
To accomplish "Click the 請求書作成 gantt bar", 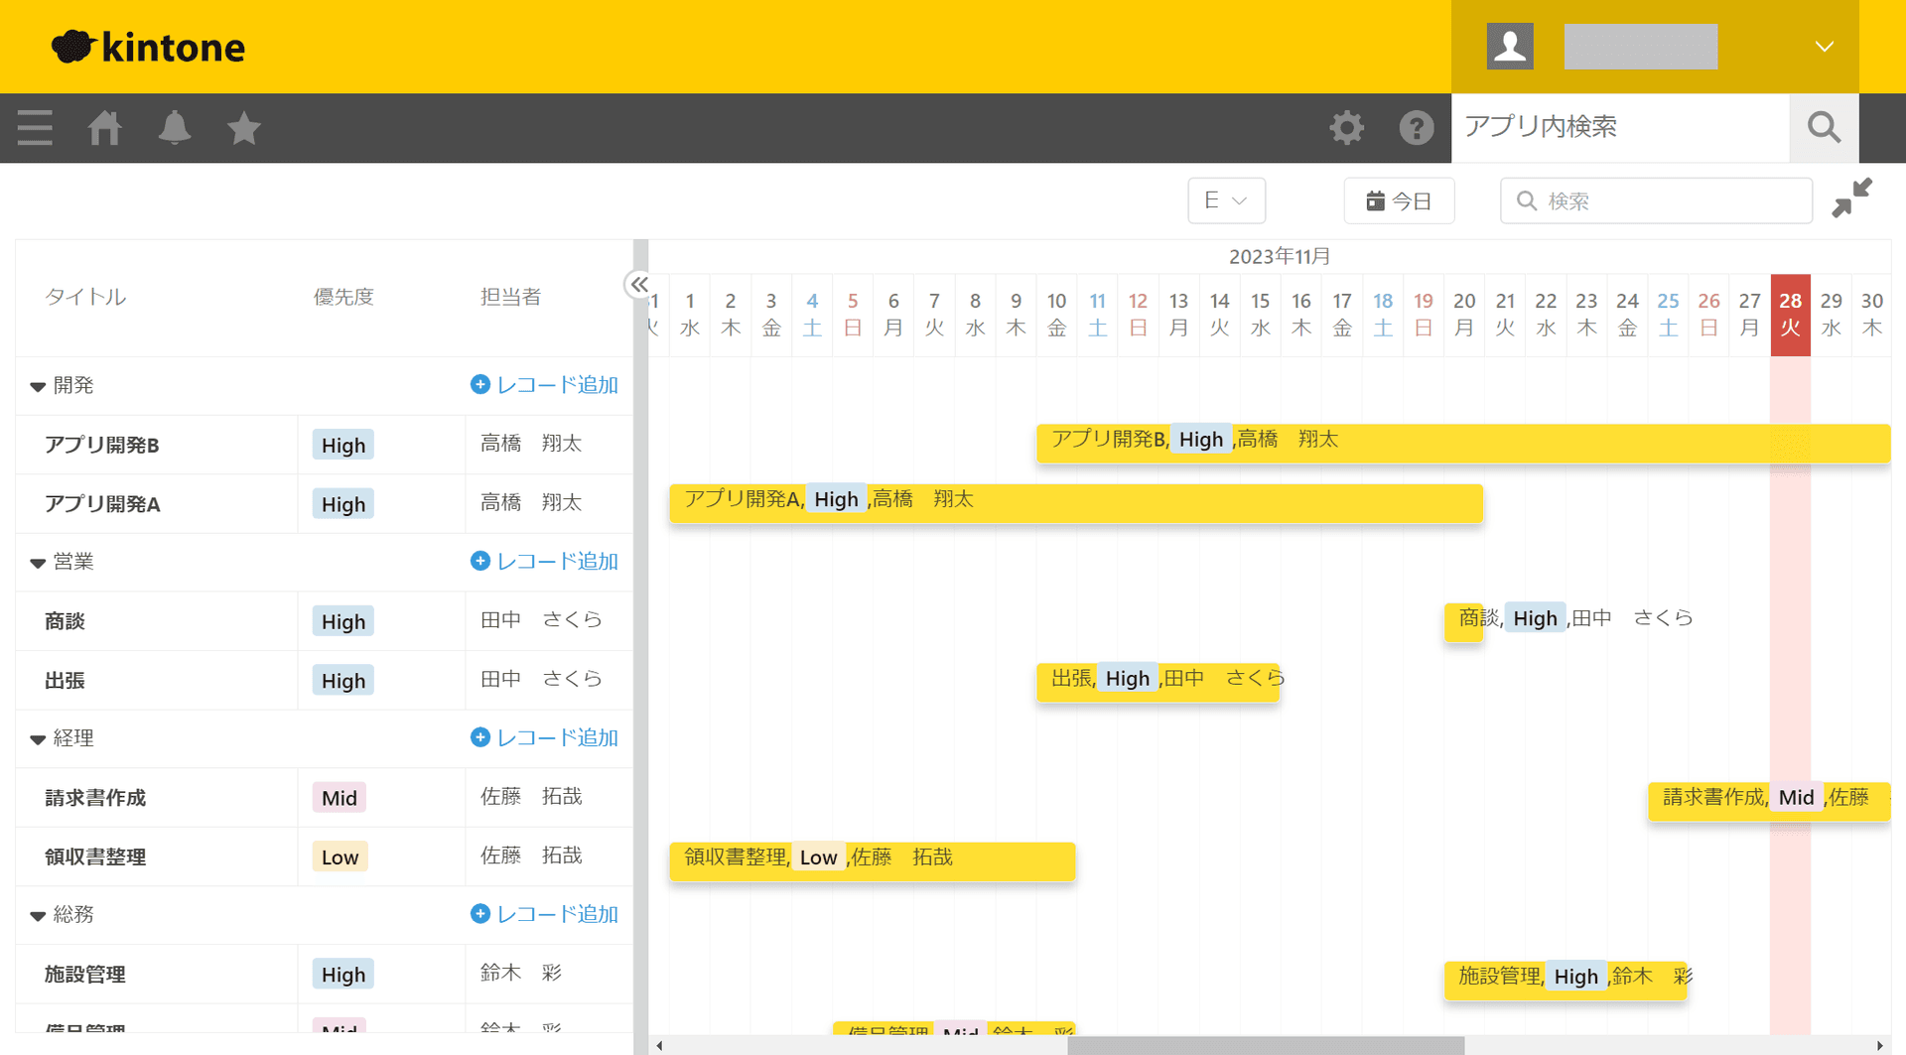I will point(1769,801).
